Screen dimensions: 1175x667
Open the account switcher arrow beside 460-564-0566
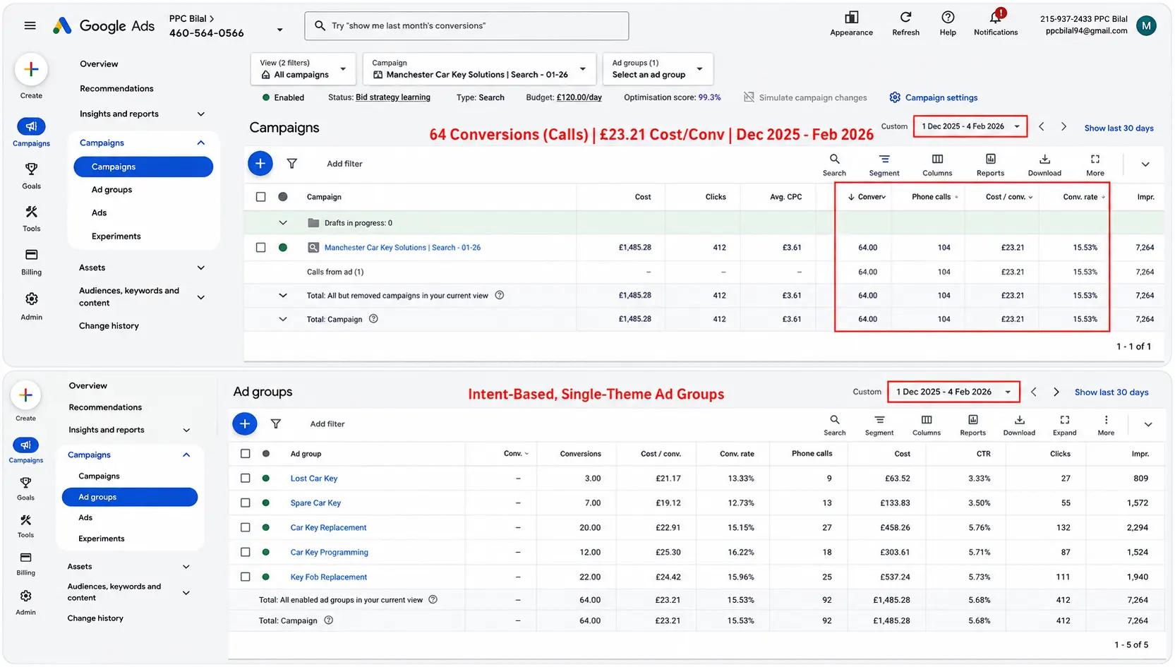point(279,30)
